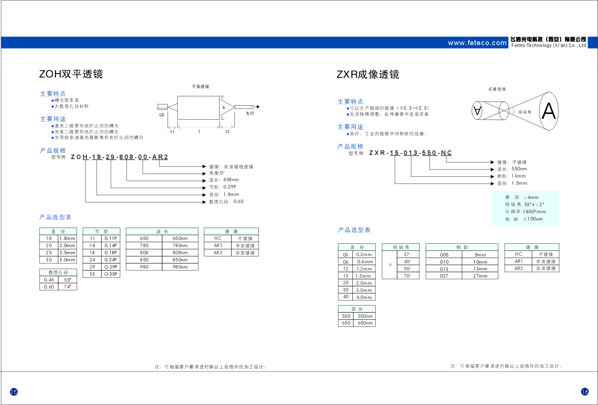Click the light cyan specifications box
This screenshot has height=405, width=598.
525,208
